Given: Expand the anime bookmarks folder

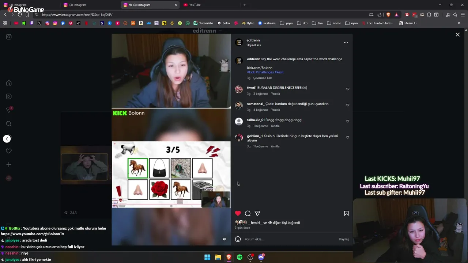Looking at the screenshot, I should click(334, 23).
